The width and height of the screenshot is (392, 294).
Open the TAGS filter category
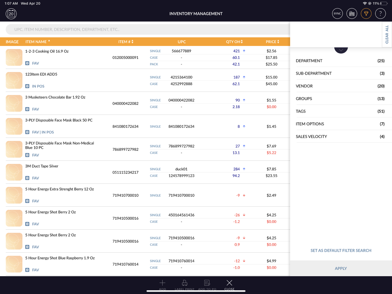point(340,111)
